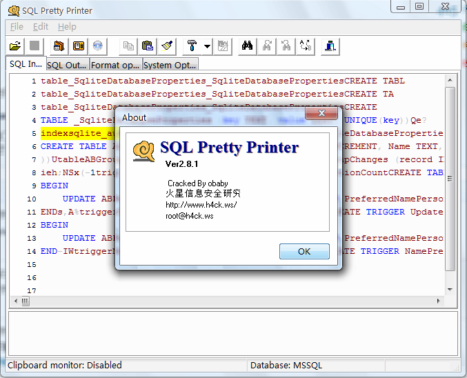The width and height of the screenshot is (467, 378).
Task: Click 'END-IWtrigger' text on line 14
Action: tap(78, 251)
